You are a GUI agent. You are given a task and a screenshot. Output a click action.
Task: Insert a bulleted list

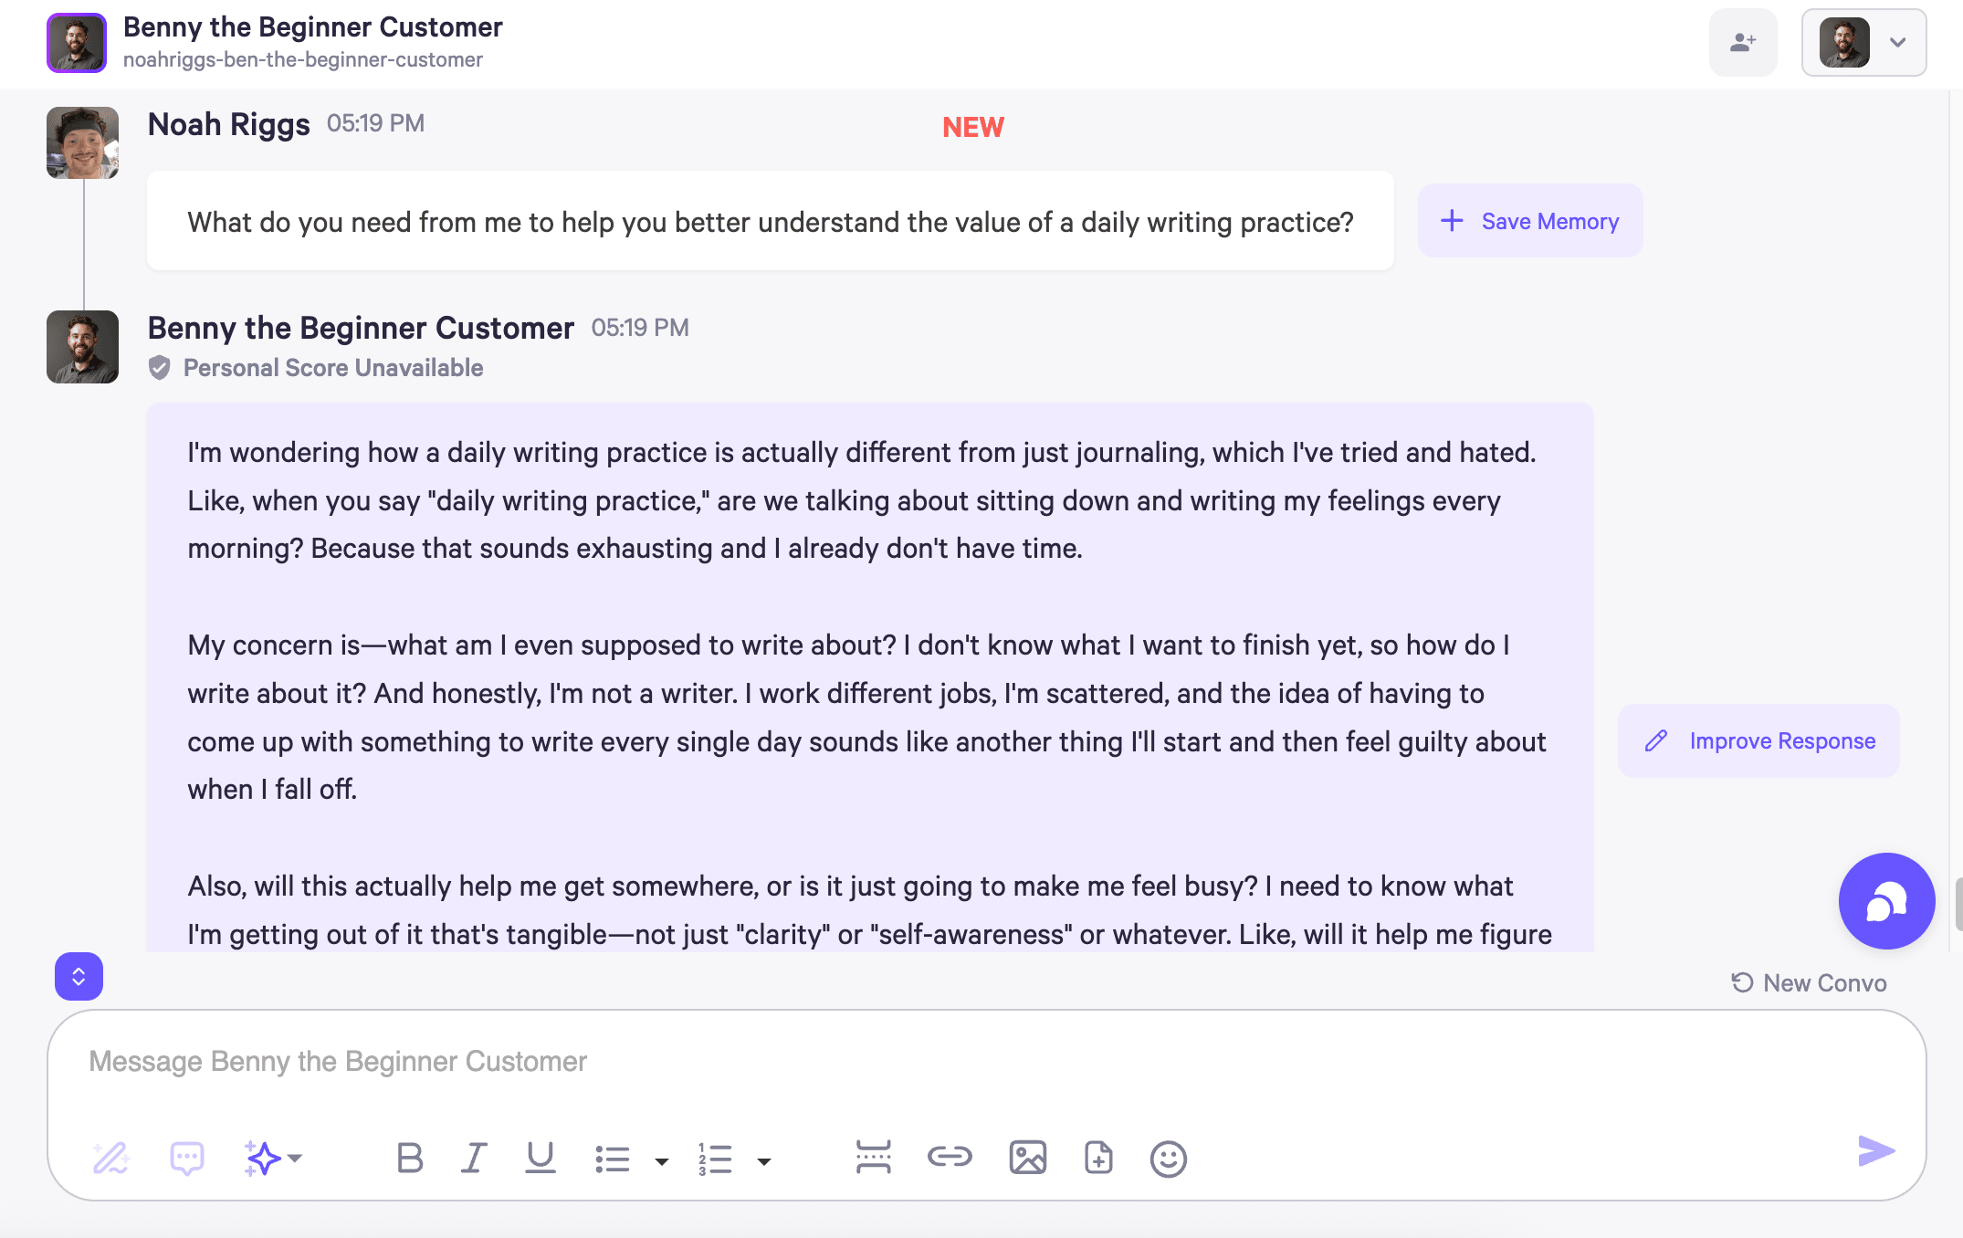pyautogui.click(x=612, y=1159)
